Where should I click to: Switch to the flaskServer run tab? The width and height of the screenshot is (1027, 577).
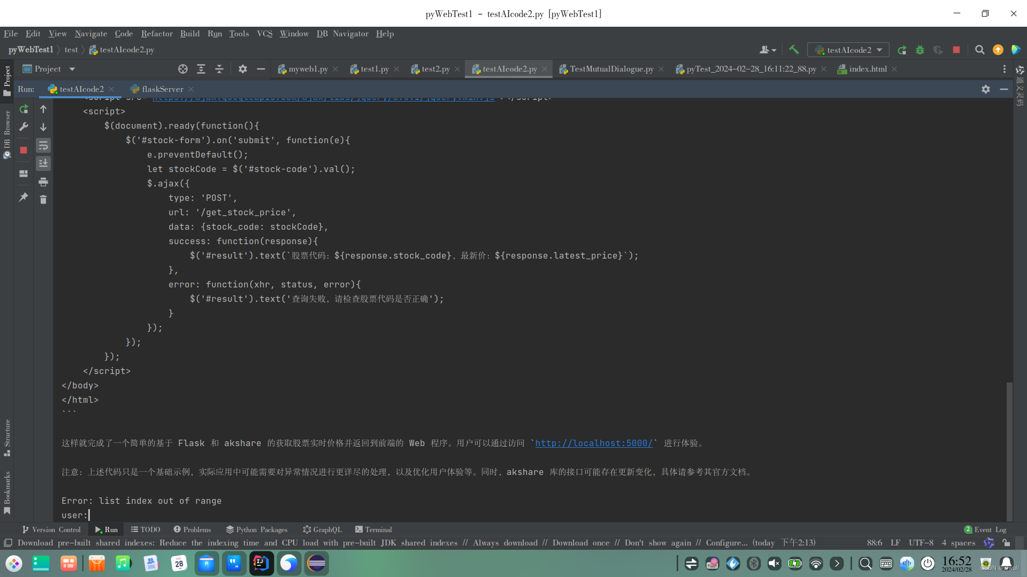coord(162,89)
